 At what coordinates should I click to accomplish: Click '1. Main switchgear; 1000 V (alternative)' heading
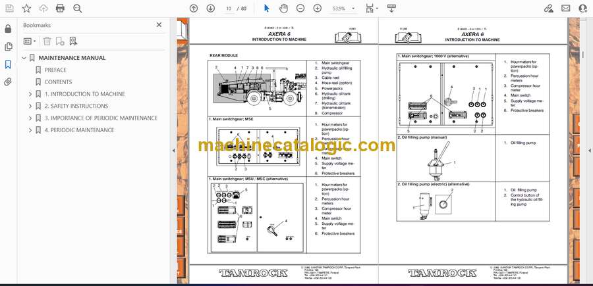(433, 57)
